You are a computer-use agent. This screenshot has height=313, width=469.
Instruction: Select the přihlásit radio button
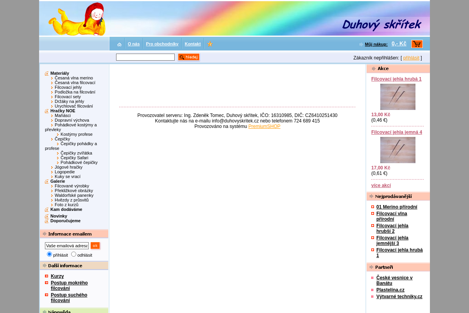(x=49, y=254)
